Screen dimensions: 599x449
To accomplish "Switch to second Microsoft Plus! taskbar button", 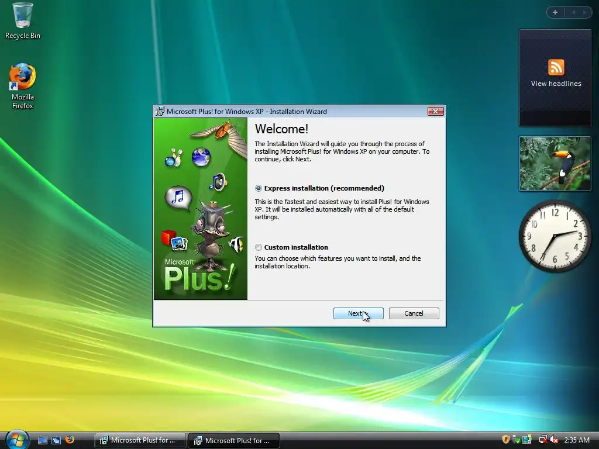I will pyautogui.click(x=234, y=441).
